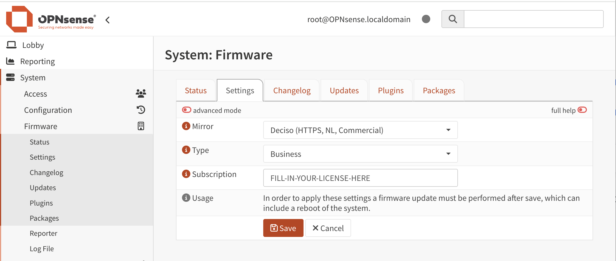Click the gray status circle indicator
The image size is (616, 261).
[x=426, y=19]
